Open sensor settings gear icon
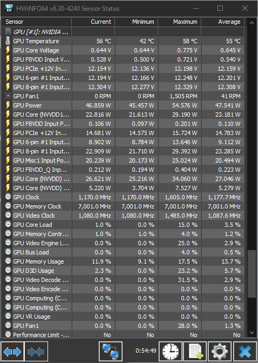The width and height of the screenshot is (258, 363). [219, 352]
